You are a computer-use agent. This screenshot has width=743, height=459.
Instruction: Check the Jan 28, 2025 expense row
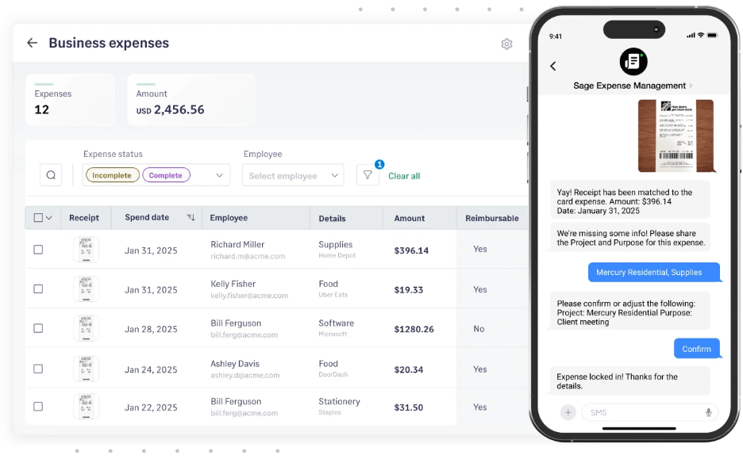click(38, 328)
